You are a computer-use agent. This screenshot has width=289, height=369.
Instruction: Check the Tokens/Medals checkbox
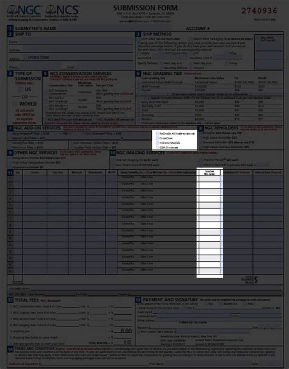coord(157,142)
